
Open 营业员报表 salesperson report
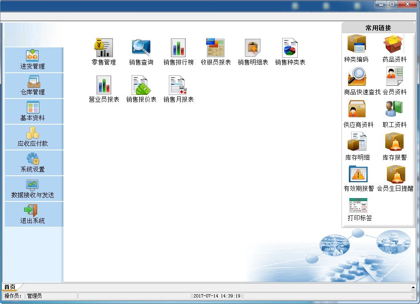coord(104,85)
